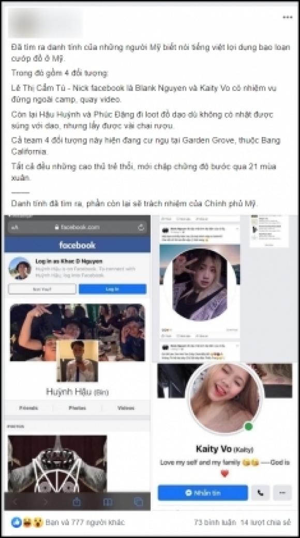Click the Like reaction icon
The width and height of the screenshot is (300, 538).
click(17, 522)
